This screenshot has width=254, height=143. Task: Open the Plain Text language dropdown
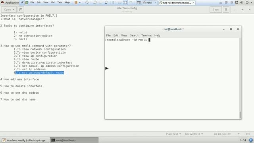coord(173,134)
